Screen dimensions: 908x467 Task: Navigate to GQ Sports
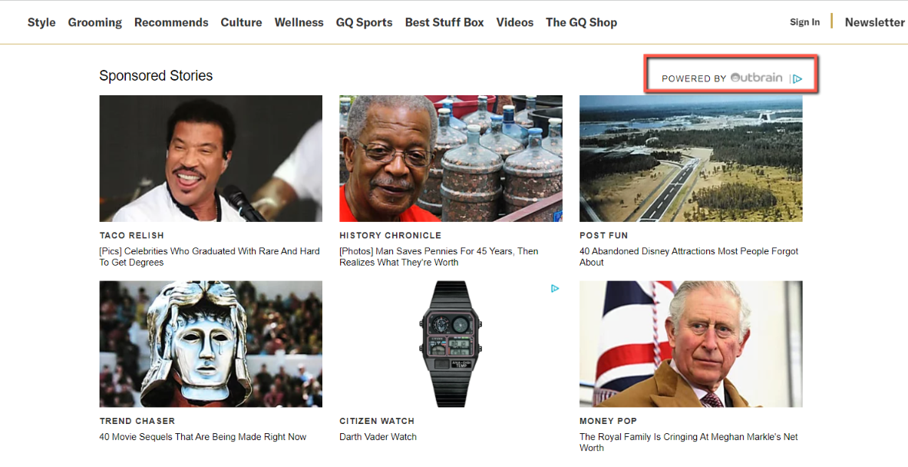point(365,22)
